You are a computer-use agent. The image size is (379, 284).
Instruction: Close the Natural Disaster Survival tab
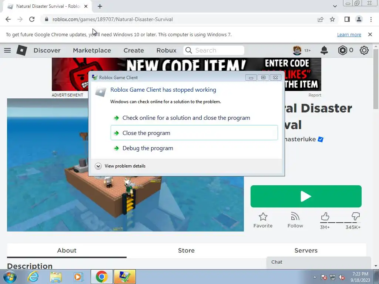pos(86,6)
